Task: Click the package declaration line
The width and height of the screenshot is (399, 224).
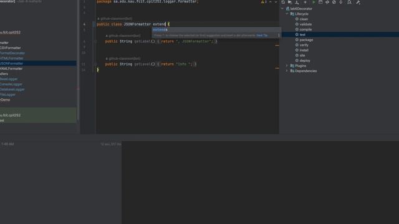Action: click(x=147, y=1)
